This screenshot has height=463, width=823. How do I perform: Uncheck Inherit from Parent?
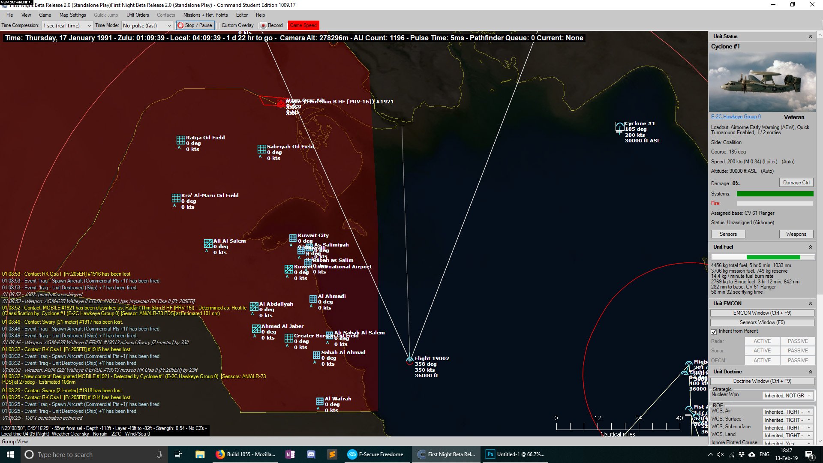tap(714, 332)
